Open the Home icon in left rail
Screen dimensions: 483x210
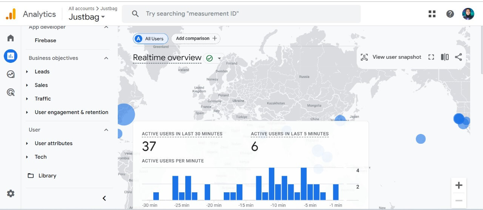(11, 38)
